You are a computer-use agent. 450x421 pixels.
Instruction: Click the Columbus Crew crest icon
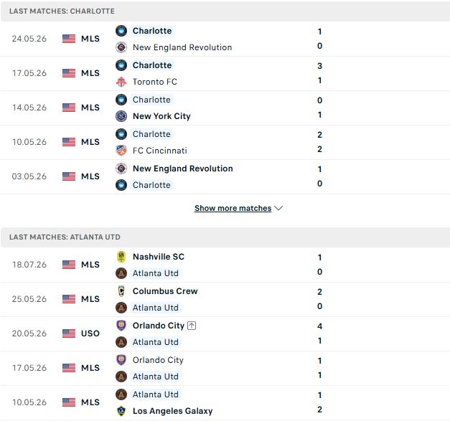pyautogui.click(x=121, y=291)
